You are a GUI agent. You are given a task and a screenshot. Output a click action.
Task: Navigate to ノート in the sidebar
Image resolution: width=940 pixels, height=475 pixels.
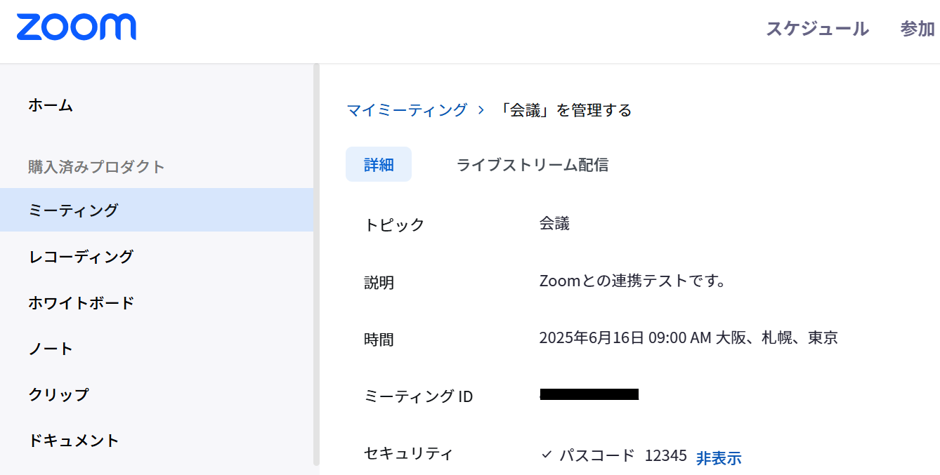tap(51, 349)
